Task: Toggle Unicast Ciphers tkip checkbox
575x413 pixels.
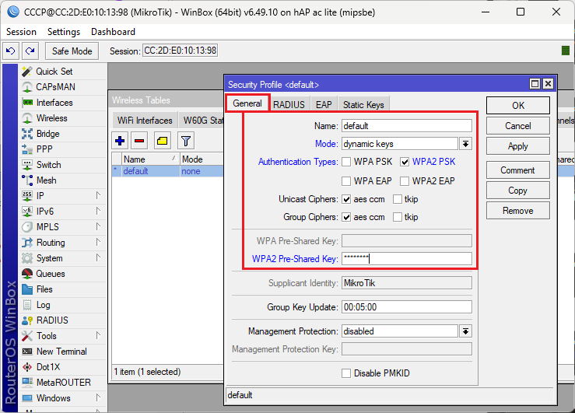Action: [398, 199]
